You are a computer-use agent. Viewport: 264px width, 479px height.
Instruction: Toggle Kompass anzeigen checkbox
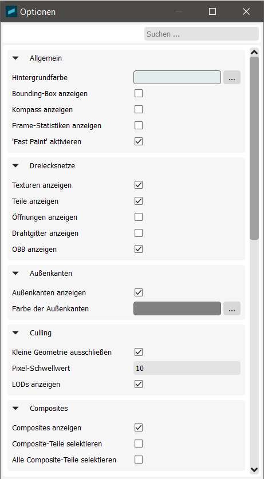pos(139,109)
